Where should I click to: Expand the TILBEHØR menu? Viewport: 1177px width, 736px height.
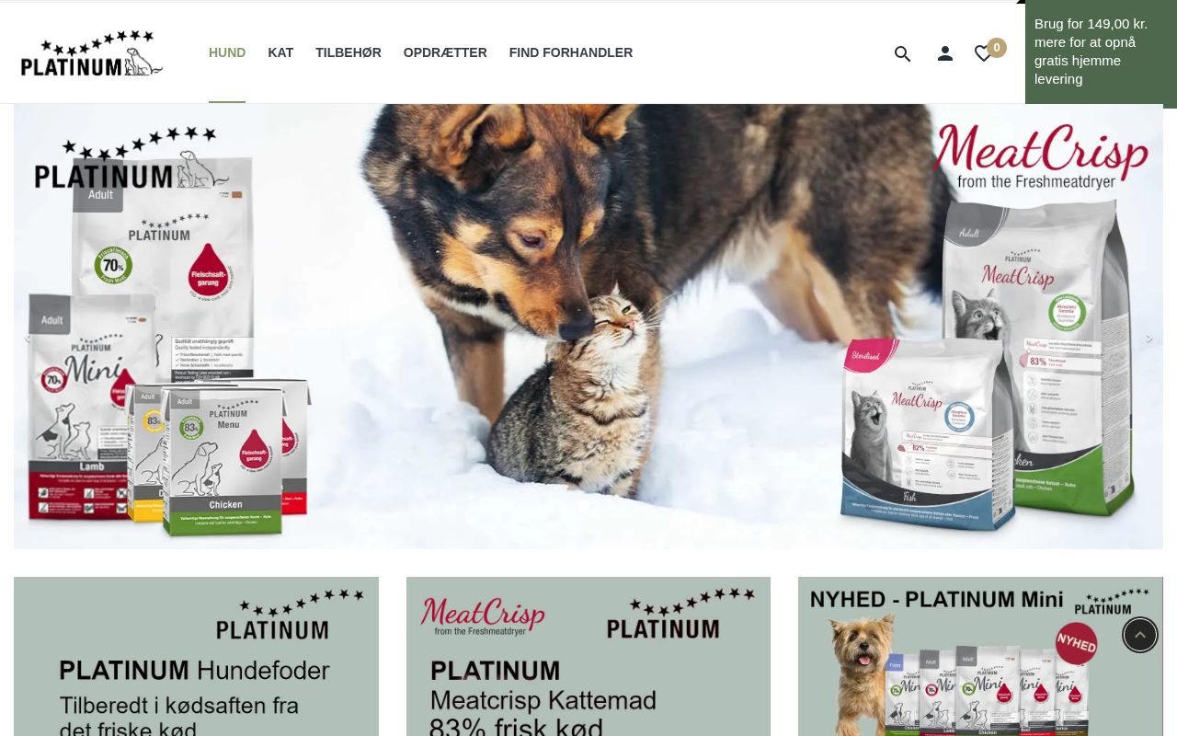349,52
